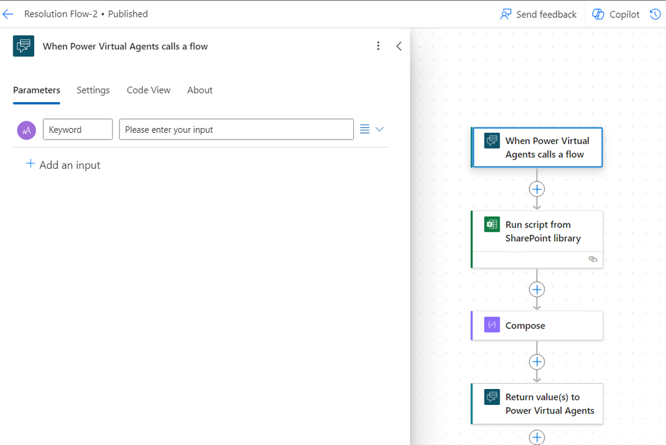Image resolution: width=666 pixels, height=445 pixels.
Task: Insert step between trigger and Run script
Action: 537,189
